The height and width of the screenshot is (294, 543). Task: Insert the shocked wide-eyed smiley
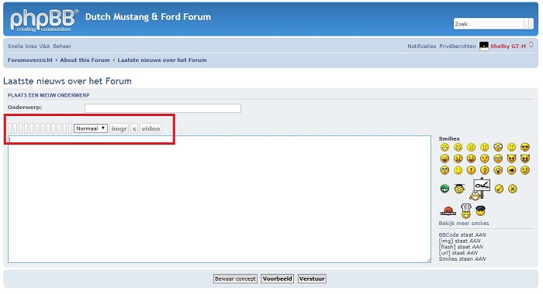(498, 147)
